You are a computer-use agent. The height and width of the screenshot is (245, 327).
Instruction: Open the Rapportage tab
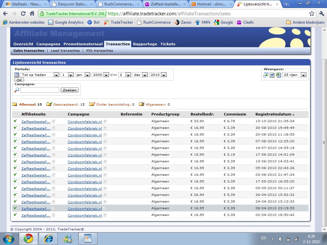[145, 44]
